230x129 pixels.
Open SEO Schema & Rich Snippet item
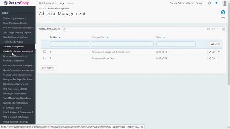pyautogui.click(x=16, y=117)
